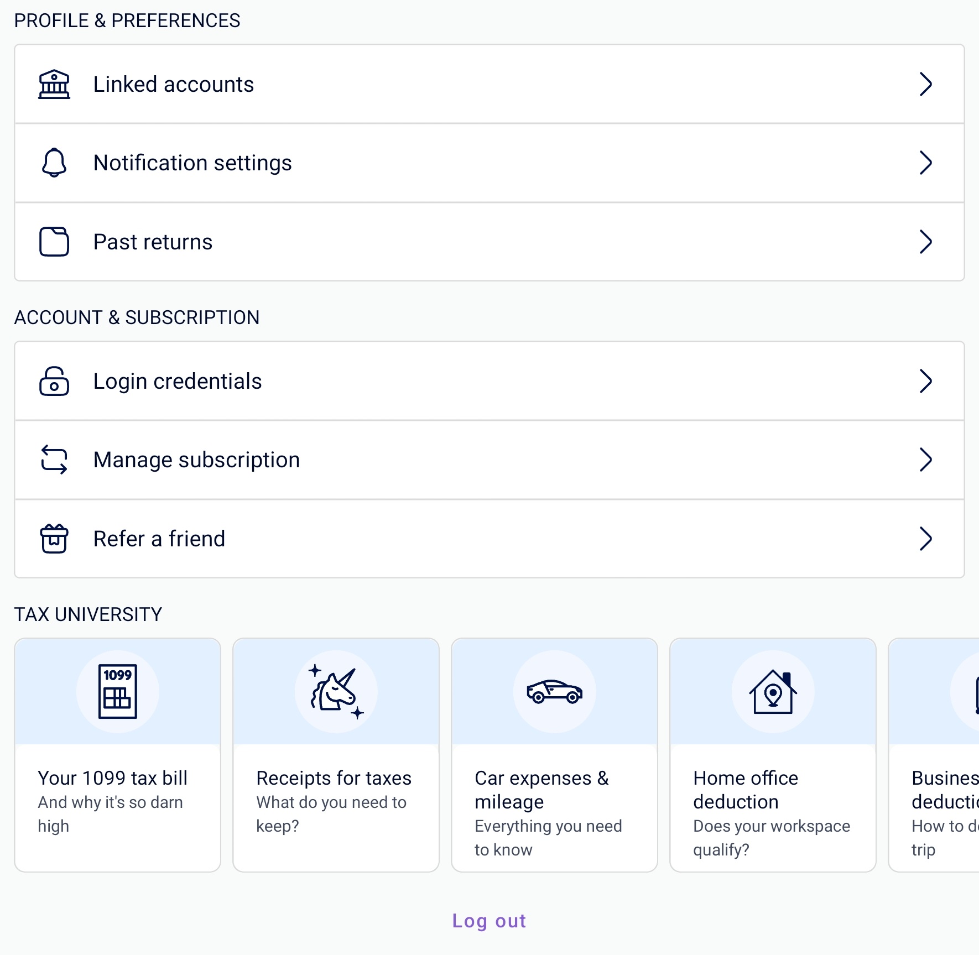Open the Refer a friend row
Image resolution: width=979 pixels, height=955 pixels.
[159, 539]
